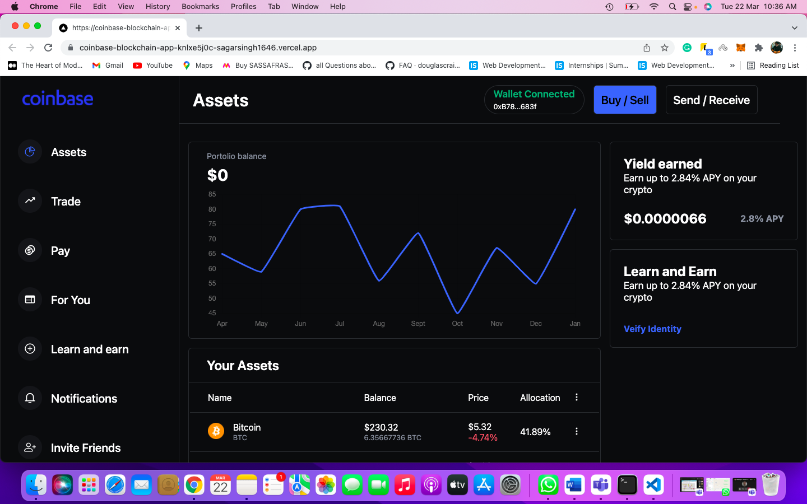Follow the Veify Identity link
The width and height of the screenshot is (807, 504).
pos(652,329)
